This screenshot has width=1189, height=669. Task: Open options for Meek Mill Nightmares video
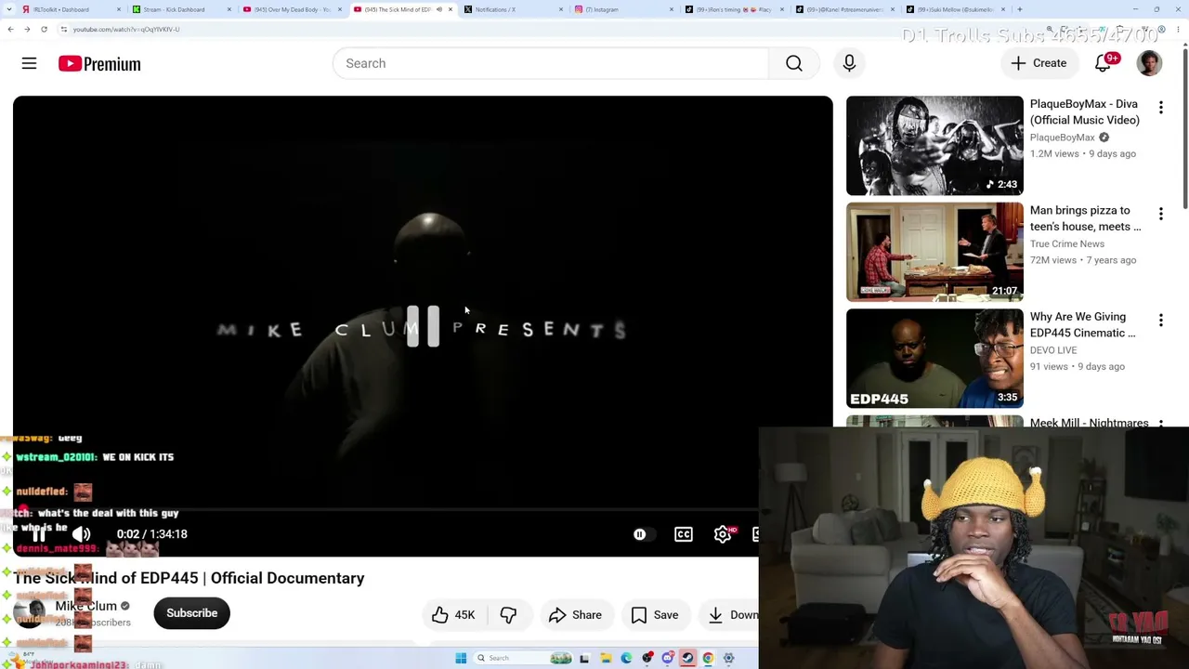1160,424
